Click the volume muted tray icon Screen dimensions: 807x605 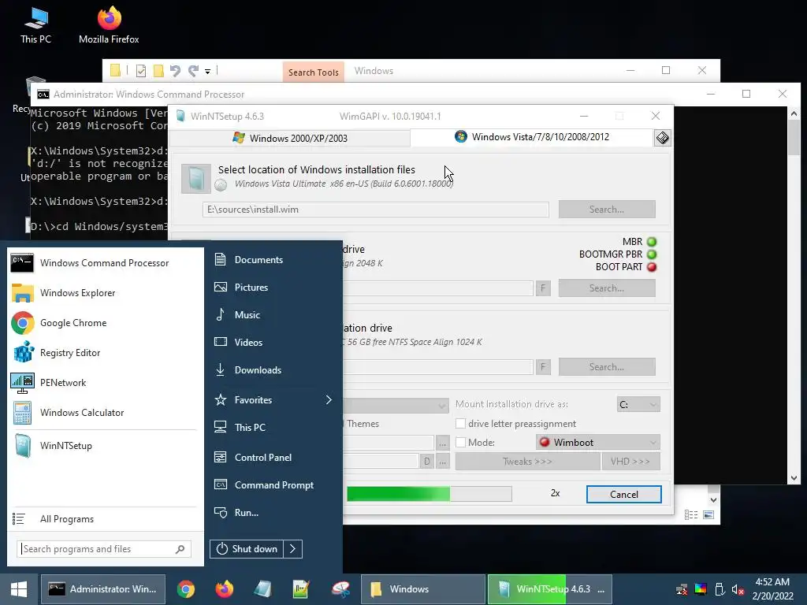[738, 589]
